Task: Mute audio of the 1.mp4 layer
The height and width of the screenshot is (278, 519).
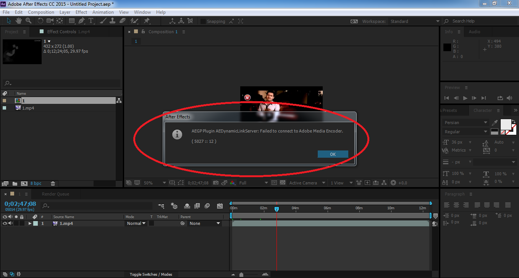Action: (x=10, y=223)
